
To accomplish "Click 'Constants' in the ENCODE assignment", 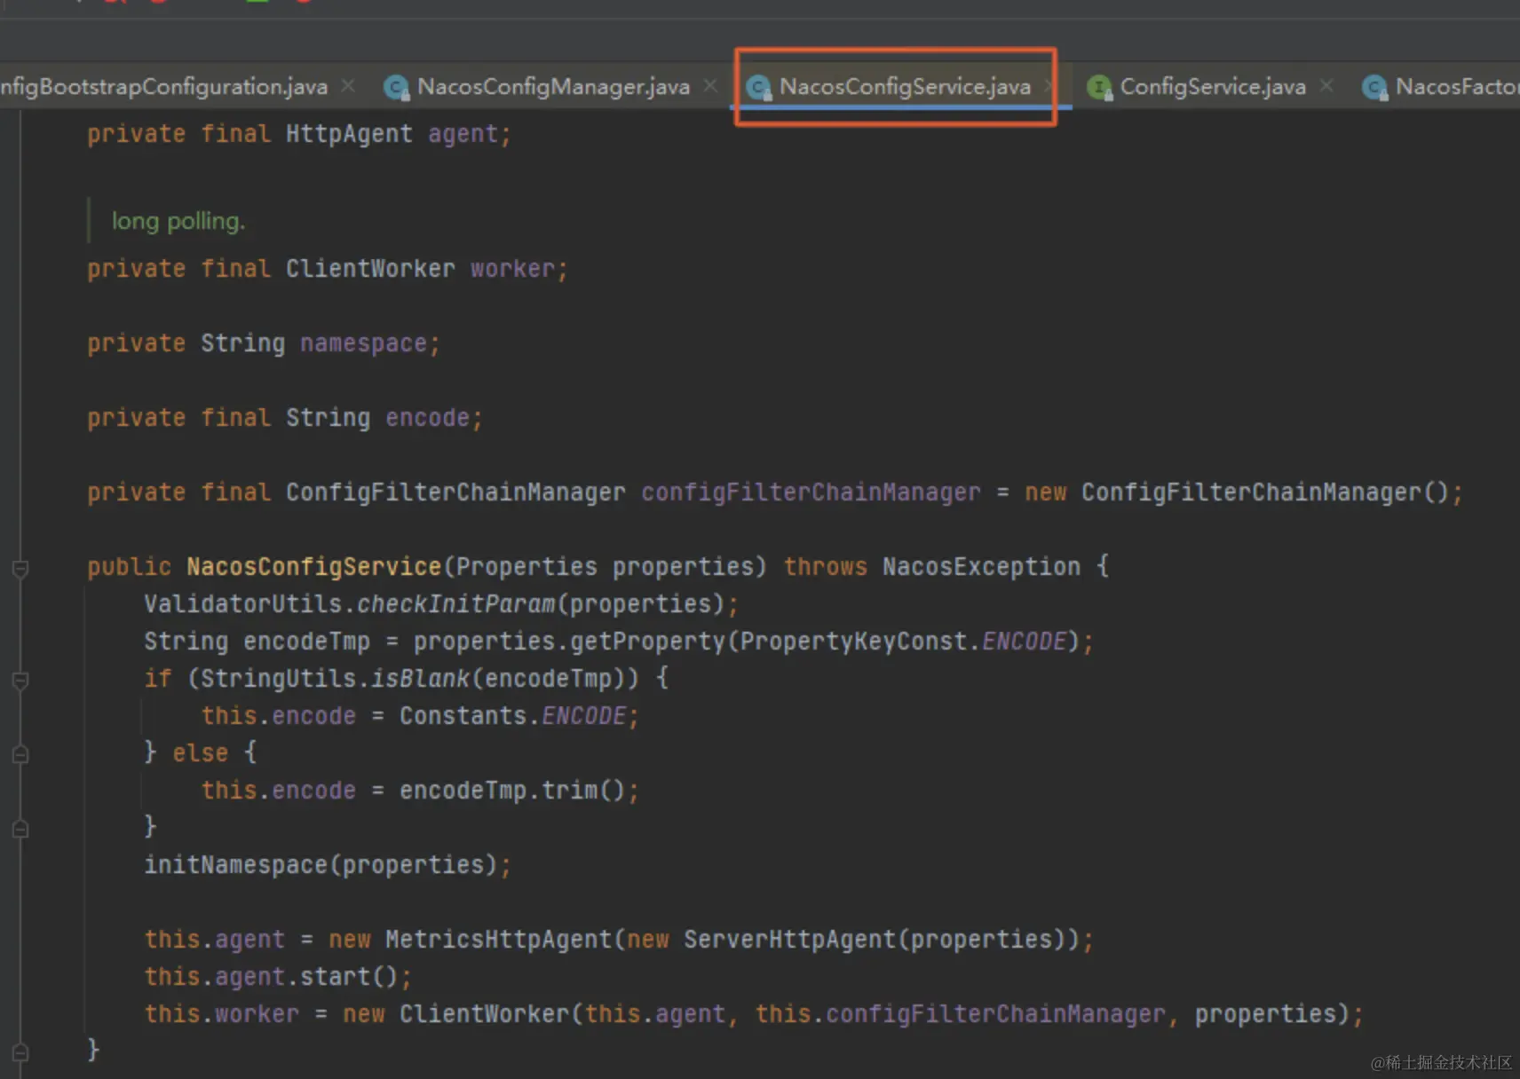I will tap(463, 716).
